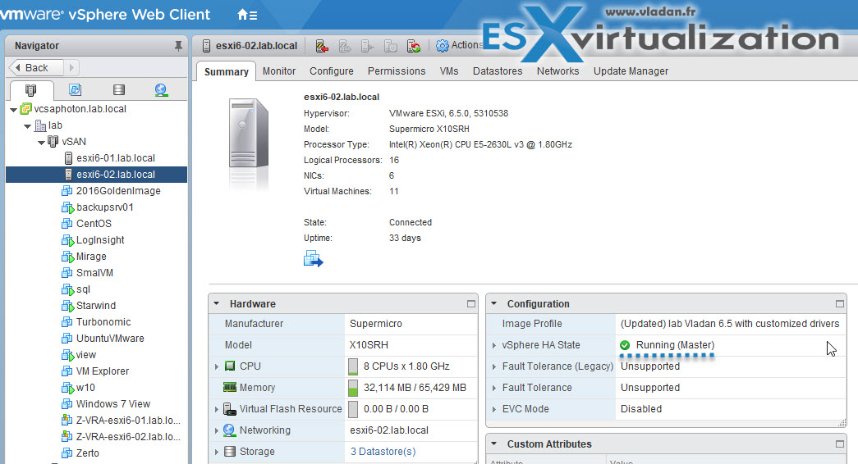This screenshot has height=464, width=858.
Task: Select 2016GoldenImage VM in tree
Action: click(x=118, y=191)
